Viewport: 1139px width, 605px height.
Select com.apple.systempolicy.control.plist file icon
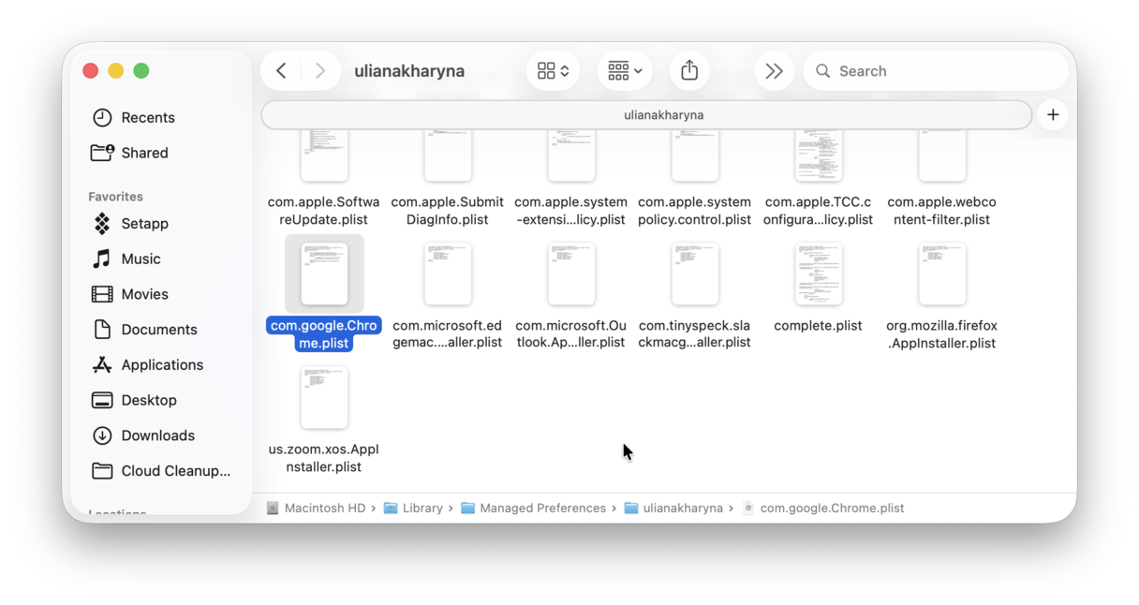695,156
